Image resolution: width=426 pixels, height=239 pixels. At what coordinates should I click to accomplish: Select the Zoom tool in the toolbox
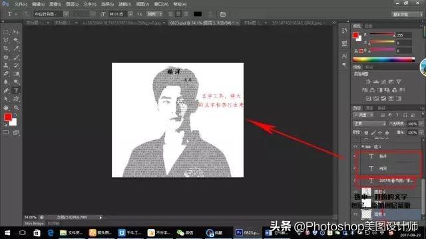tap(16, 108)
